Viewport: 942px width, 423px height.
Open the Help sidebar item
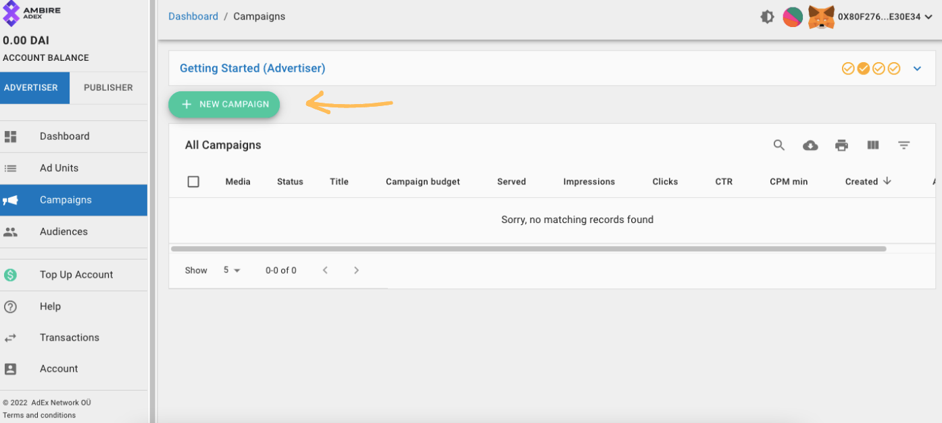pyautogui.click(x=74, y=307)
